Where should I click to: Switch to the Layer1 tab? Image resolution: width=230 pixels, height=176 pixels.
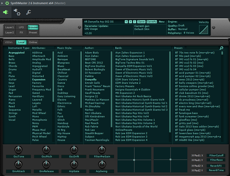[10, 27]
